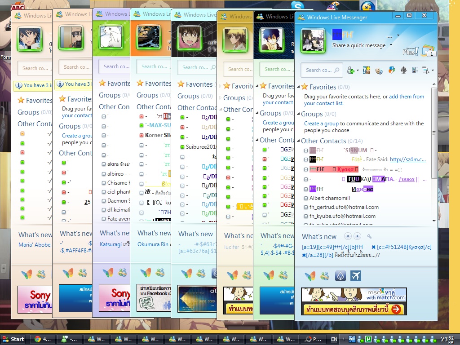Click 'Okumura Rin' in What's new
The width and height of the screenshot is (460, 345).
coord(153,244)
